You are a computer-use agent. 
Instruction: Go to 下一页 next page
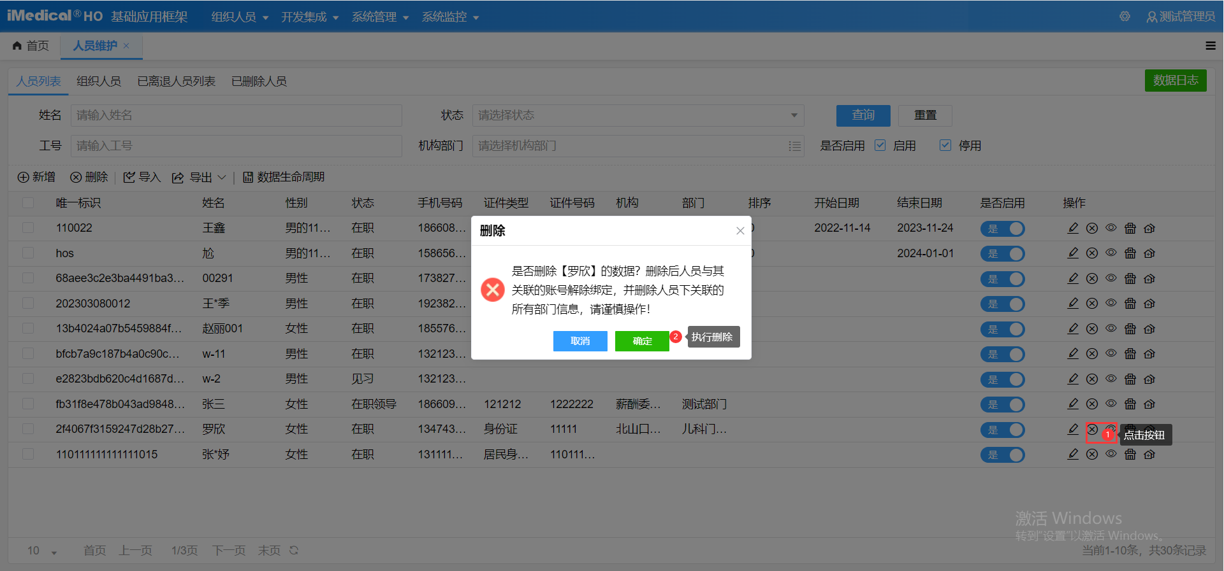tap(229, 551)
